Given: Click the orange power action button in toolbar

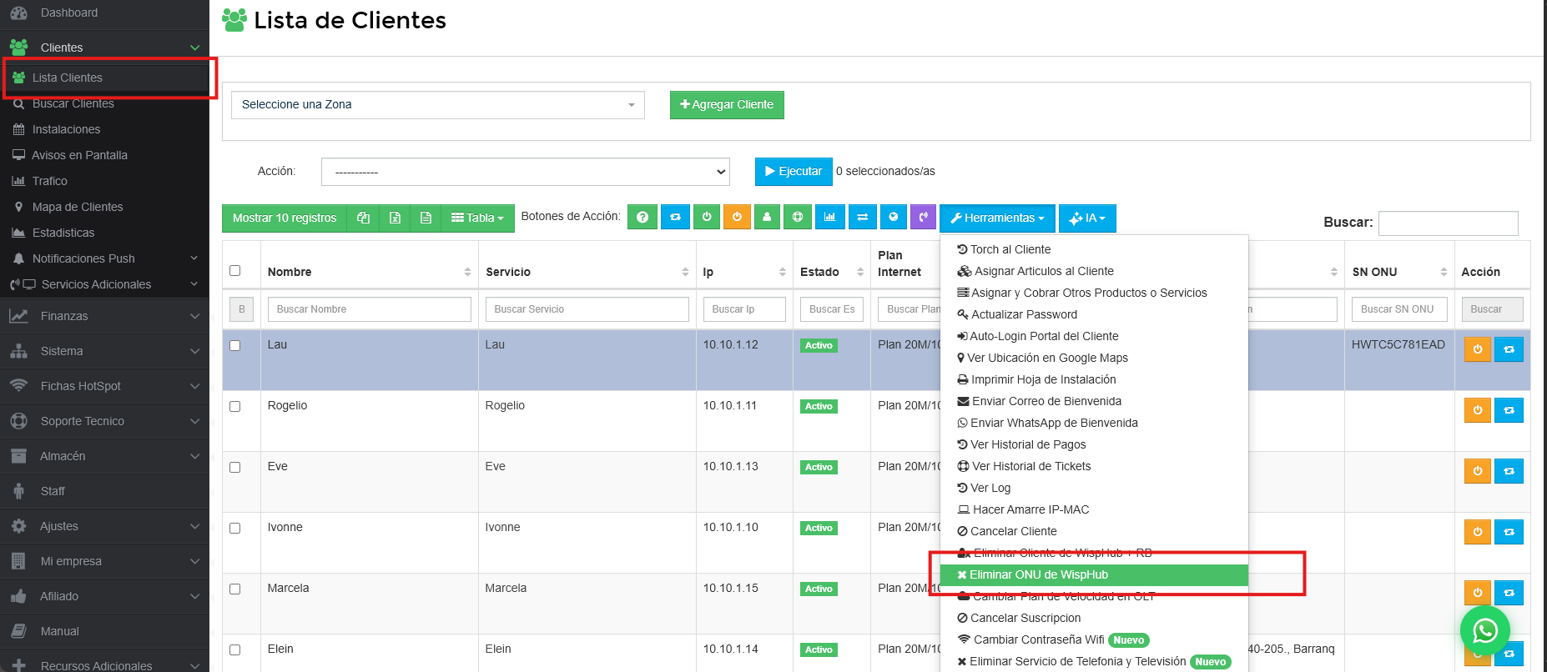Looking at the screenshot, I should pyautogui.click(x=737, y=217).
